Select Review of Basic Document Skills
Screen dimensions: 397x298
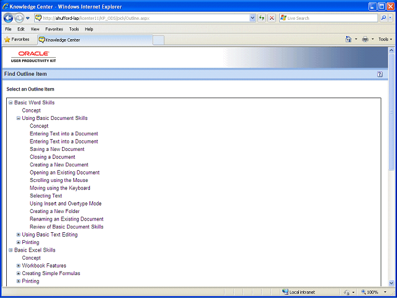point(66,227)
